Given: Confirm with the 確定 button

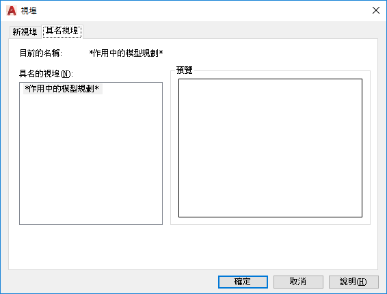Looking at the screenshot, I should (243, 282).
